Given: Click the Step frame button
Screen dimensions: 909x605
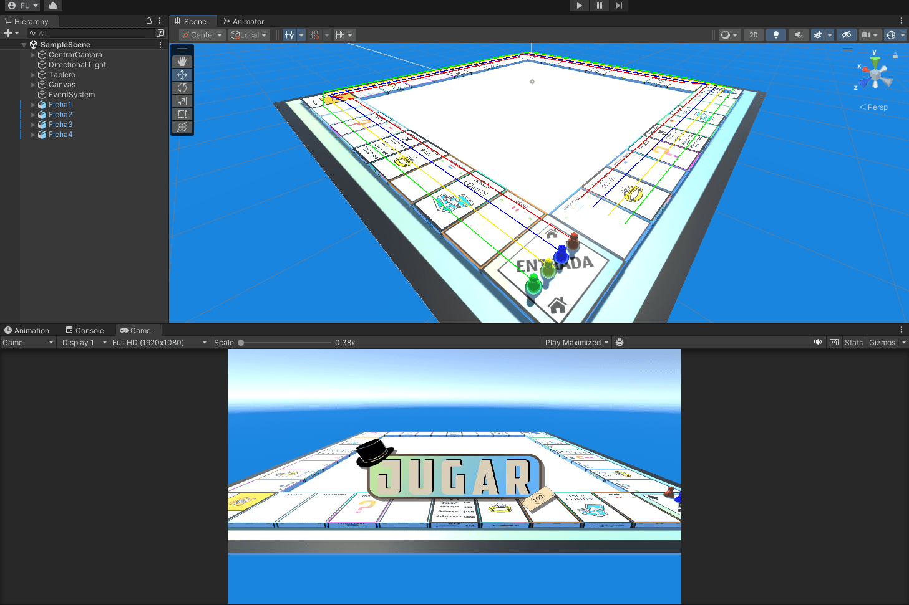Looking at the screenshot, I should [x=618, y=6].
